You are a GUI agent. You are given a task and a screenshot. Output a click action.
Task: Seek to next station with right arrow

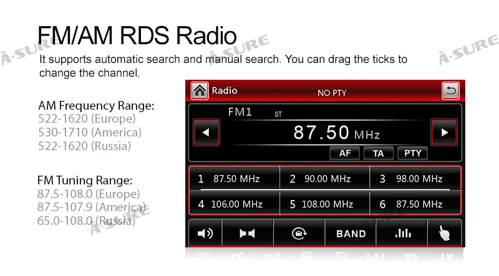click(444, 132)
